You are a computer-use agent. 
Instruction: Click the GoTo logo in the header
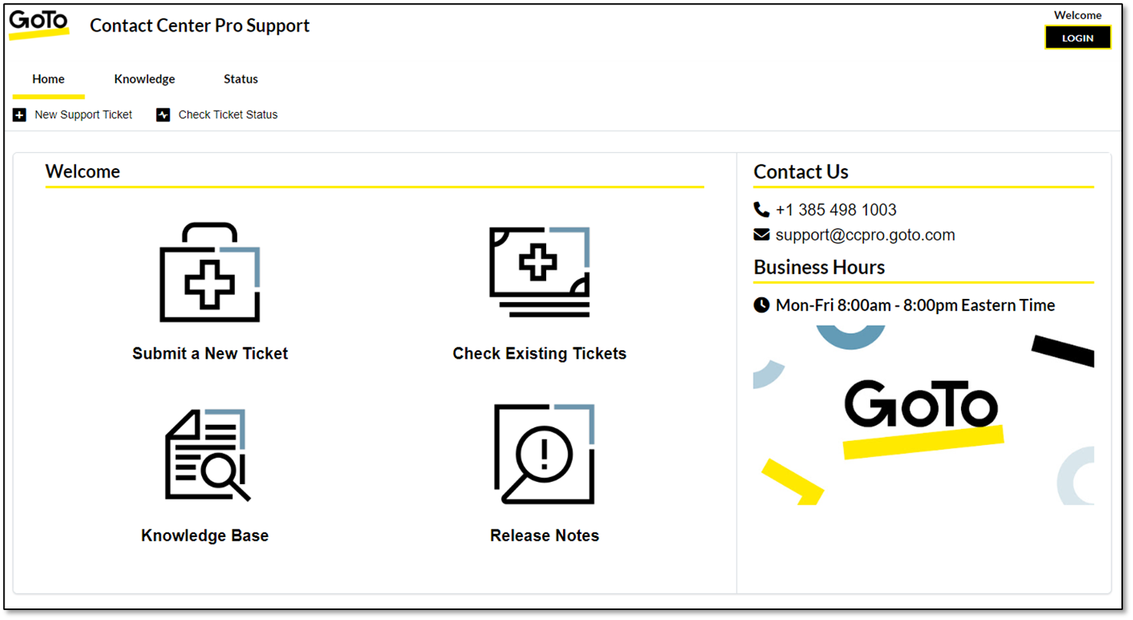38,24
